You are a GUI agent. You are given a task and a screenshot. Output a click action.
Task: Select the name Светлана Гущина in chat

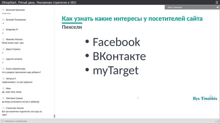[14, 98]
